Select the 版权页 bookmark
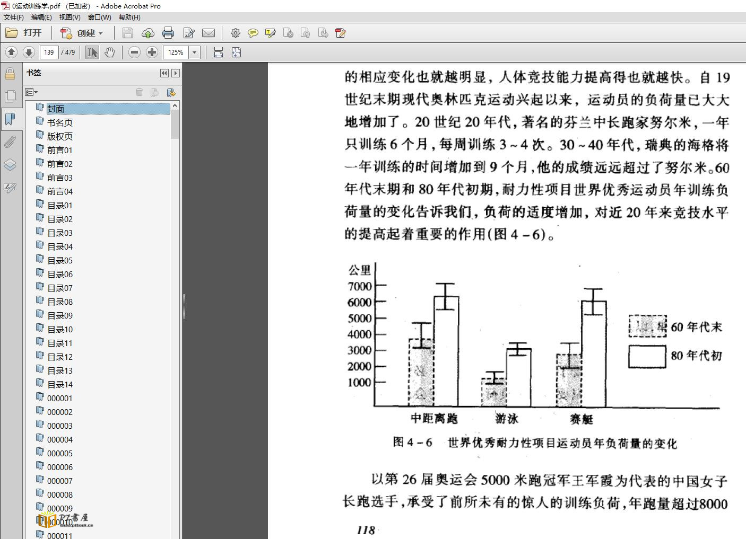 (x=60, y=136)
